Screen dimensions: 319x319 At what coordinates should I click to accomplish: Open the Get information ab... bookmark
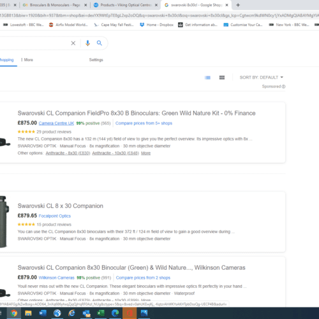198,25
